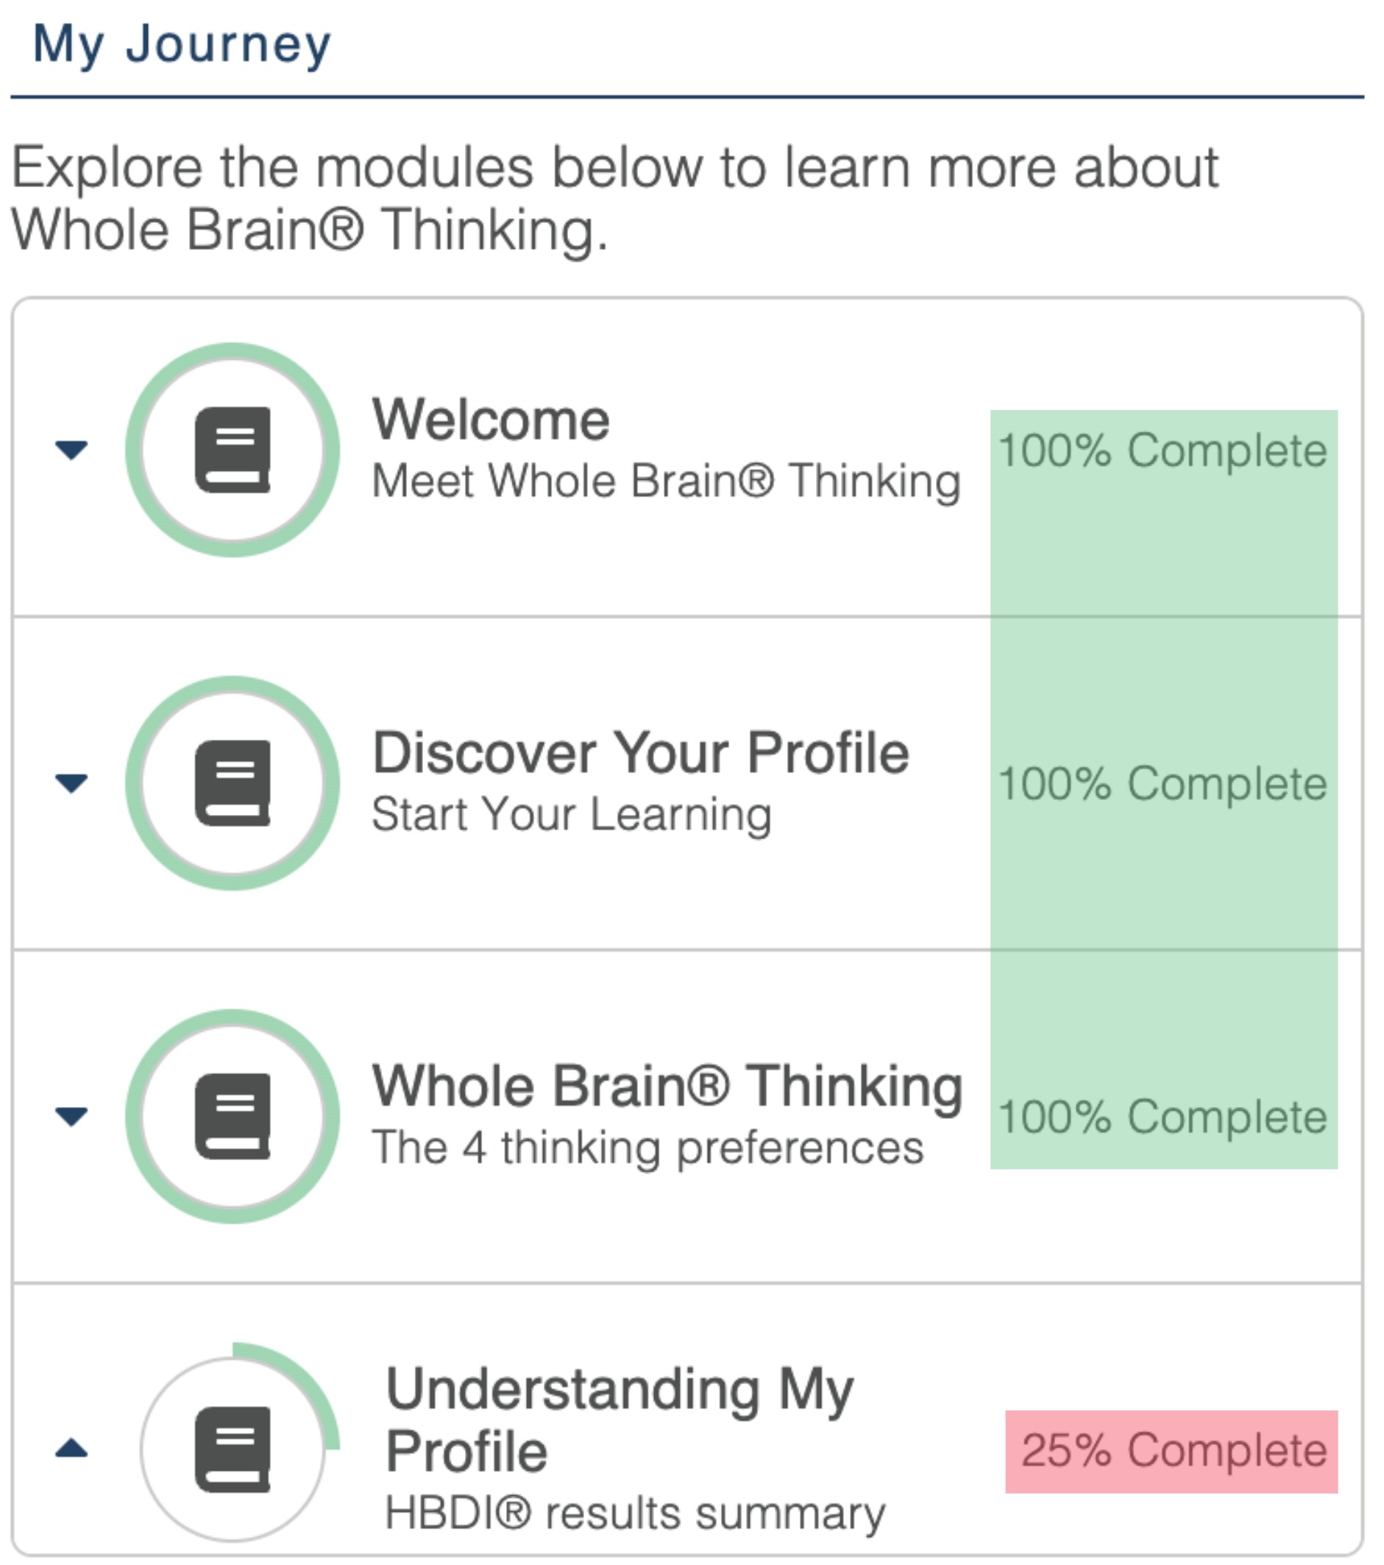
Task: Expand the Welcome module arrow
Action: (x=72, y=450)
